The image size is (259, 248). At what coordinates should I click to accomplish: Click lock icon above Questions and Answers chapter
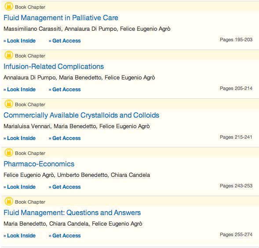9,201
